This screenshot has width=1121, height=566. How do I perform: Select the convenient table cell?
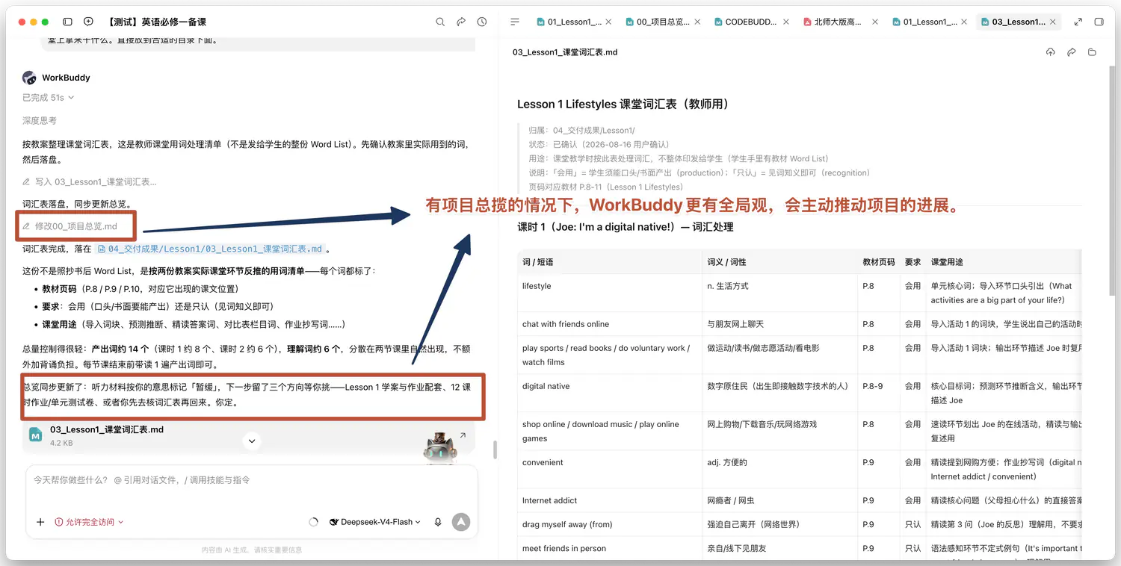[609, 469]
